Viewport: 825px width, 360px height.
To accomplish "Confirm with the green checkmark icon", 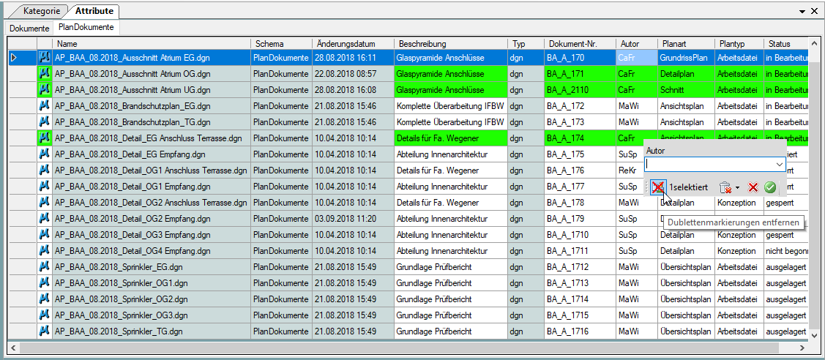I will tap(770, 187).
